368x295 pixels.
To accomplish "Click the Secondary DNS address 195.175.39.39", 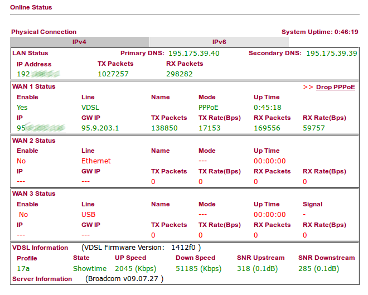I will [x=332, y=54].
